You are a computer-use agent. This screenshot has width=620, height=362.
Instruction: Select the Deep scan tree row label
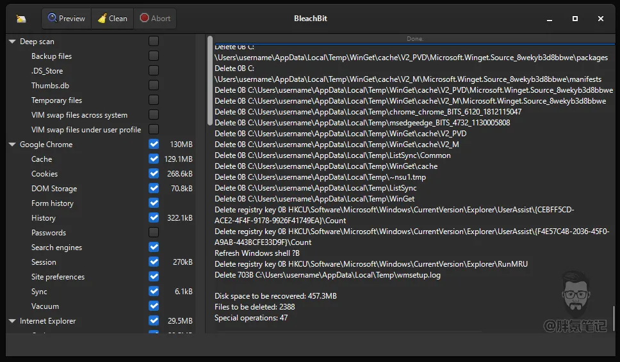(37, 42)
